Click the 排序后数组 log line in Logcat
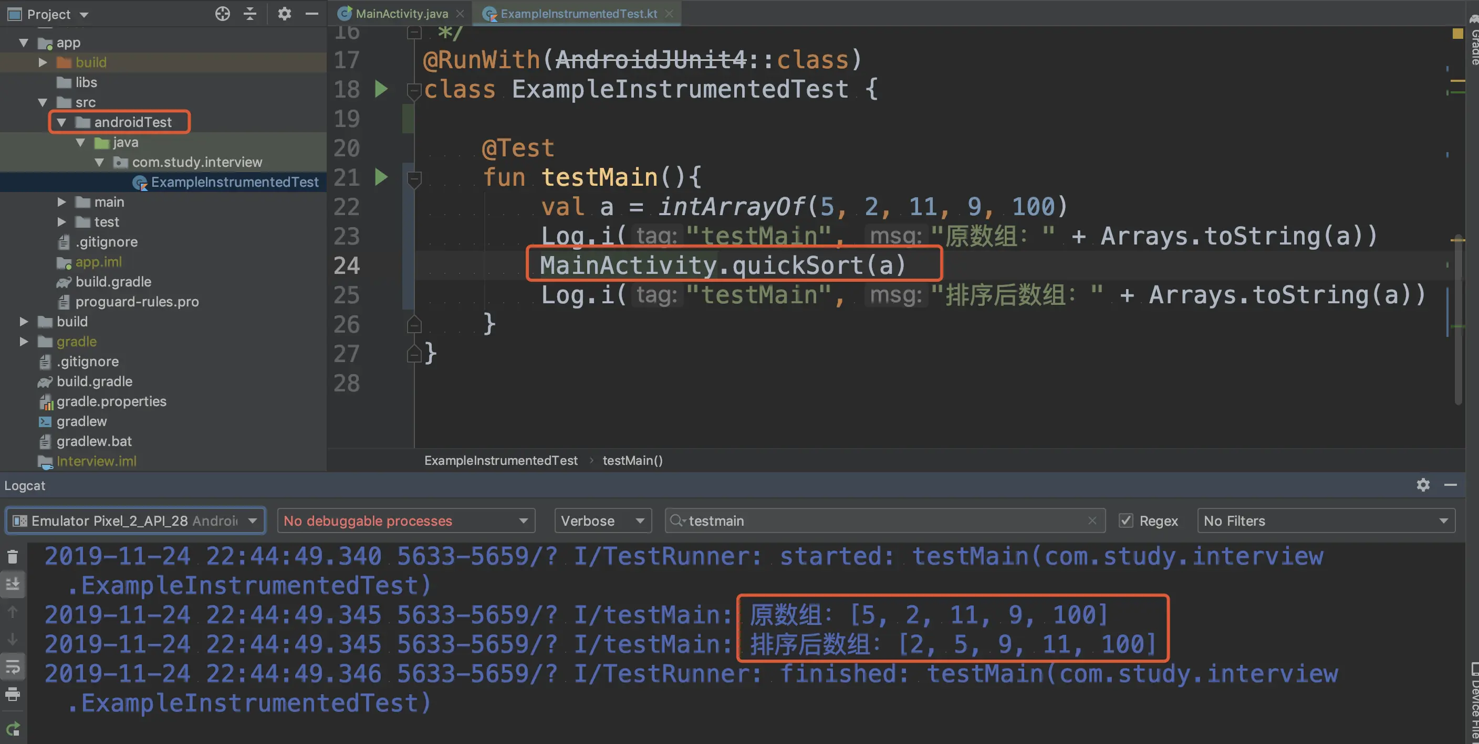The image size is (1479, 744). [600, 644]
